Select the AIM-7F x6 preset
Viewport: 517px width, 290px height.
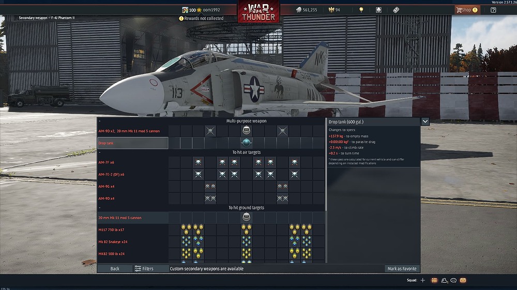coord(133,162)
